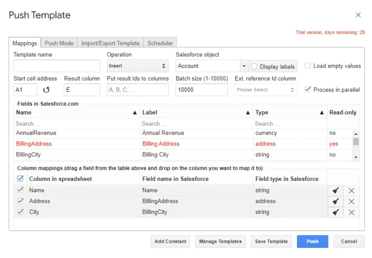The image size is (372, 258).
Task: Uncheck the Address row mapping checkbox
Action: coord(21,201)
